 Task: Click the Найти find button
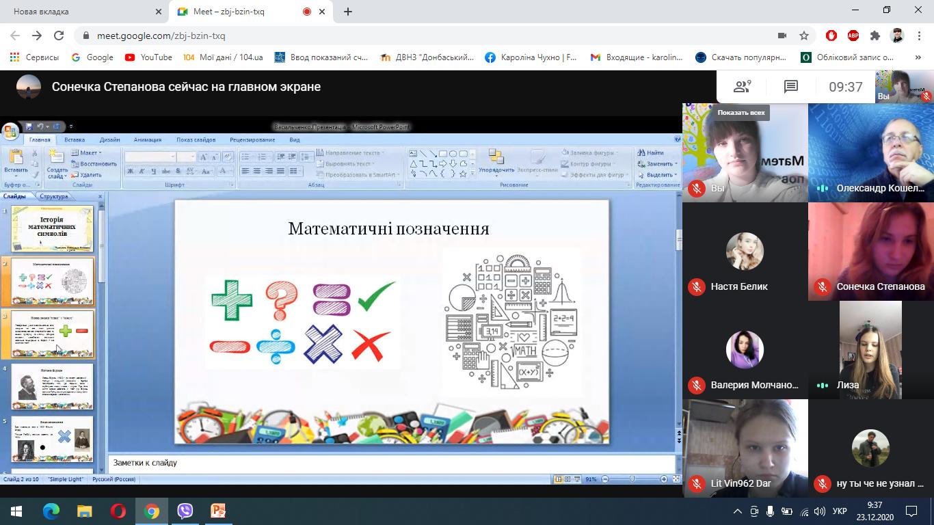[650, 153]
